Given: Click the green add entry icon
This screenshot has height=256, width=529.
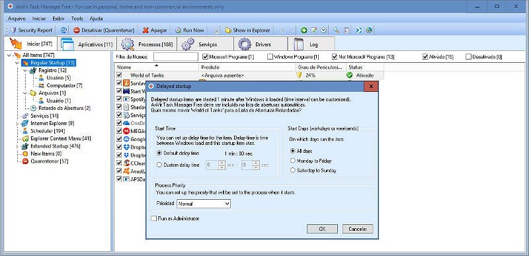Looking at the screenshot, I should coord(304,30).
